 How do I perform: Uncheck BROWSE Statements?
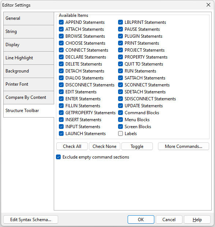[61, 36]
